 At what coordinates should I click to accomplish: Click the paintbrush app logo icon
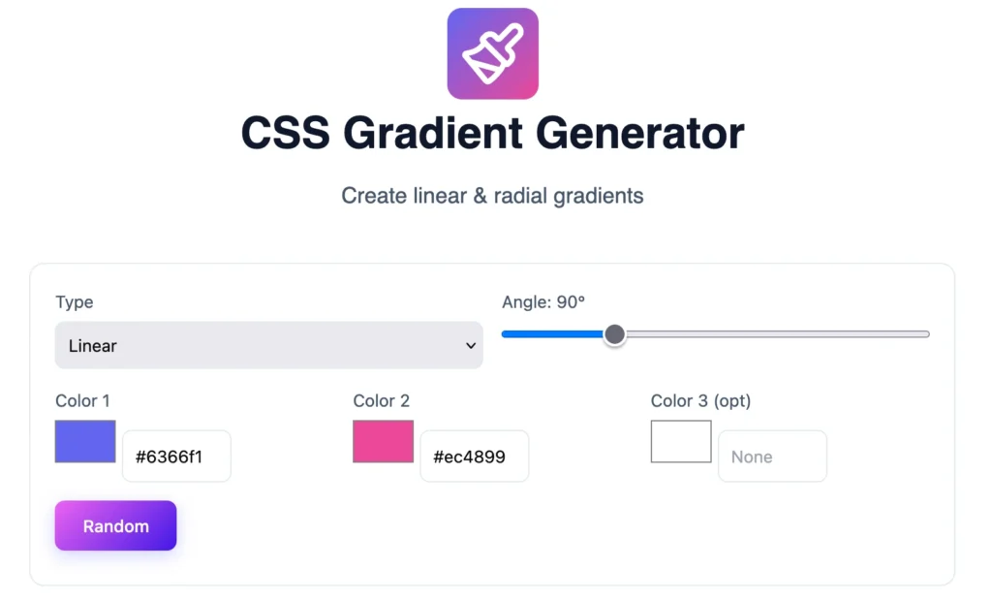(492, 53)
